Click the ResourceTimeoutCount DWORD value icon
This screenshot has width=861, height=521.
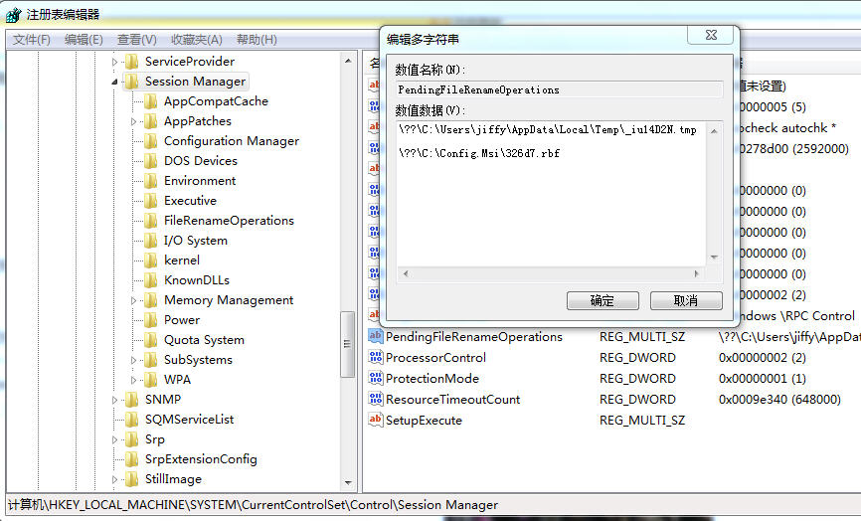tap(376, 399)
